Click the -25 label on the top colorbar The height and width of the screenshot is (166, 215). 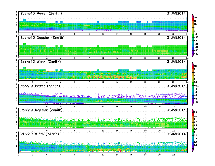[x=196, y=44]
